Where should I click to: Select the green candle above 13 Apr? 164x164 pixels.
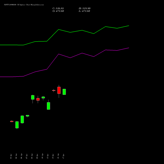pyautogui.click(x=49, y=106)
